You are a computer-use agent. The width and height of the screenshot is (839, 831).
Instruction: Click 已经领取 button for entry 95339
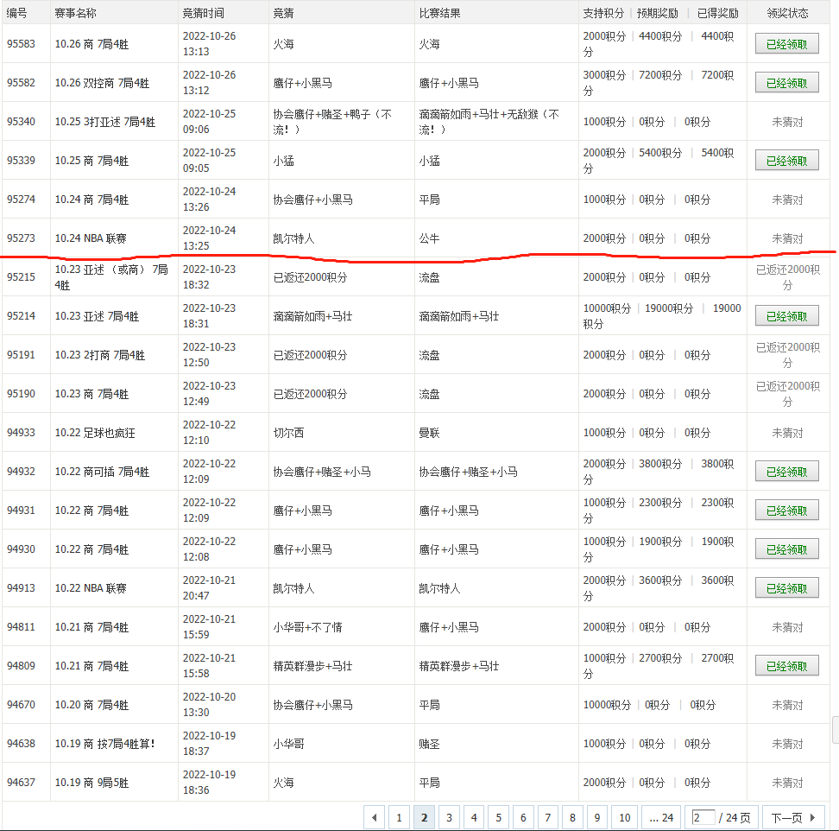click(x=786, y=161)
